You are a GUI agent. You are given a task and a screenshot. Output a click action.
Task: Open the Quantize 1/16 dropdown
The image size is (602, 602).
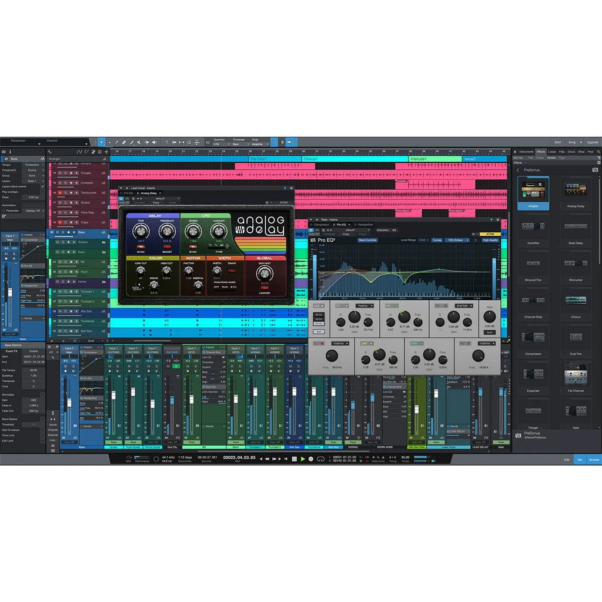tap(221, 145)
